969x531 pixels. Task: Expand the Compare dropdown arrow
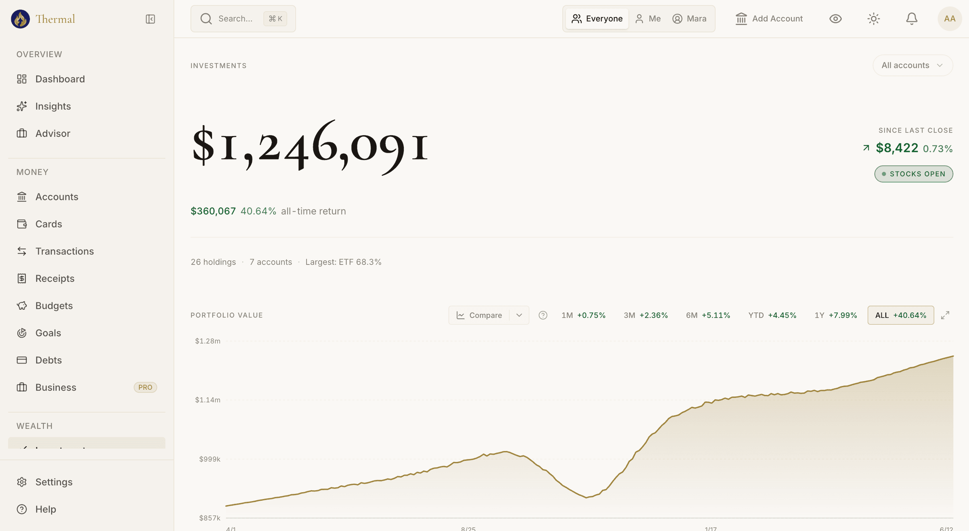click(x=519, y=315)
